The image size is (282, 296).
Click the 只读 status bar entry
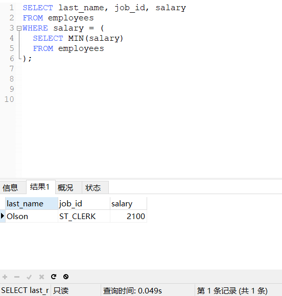coord(61,290)
